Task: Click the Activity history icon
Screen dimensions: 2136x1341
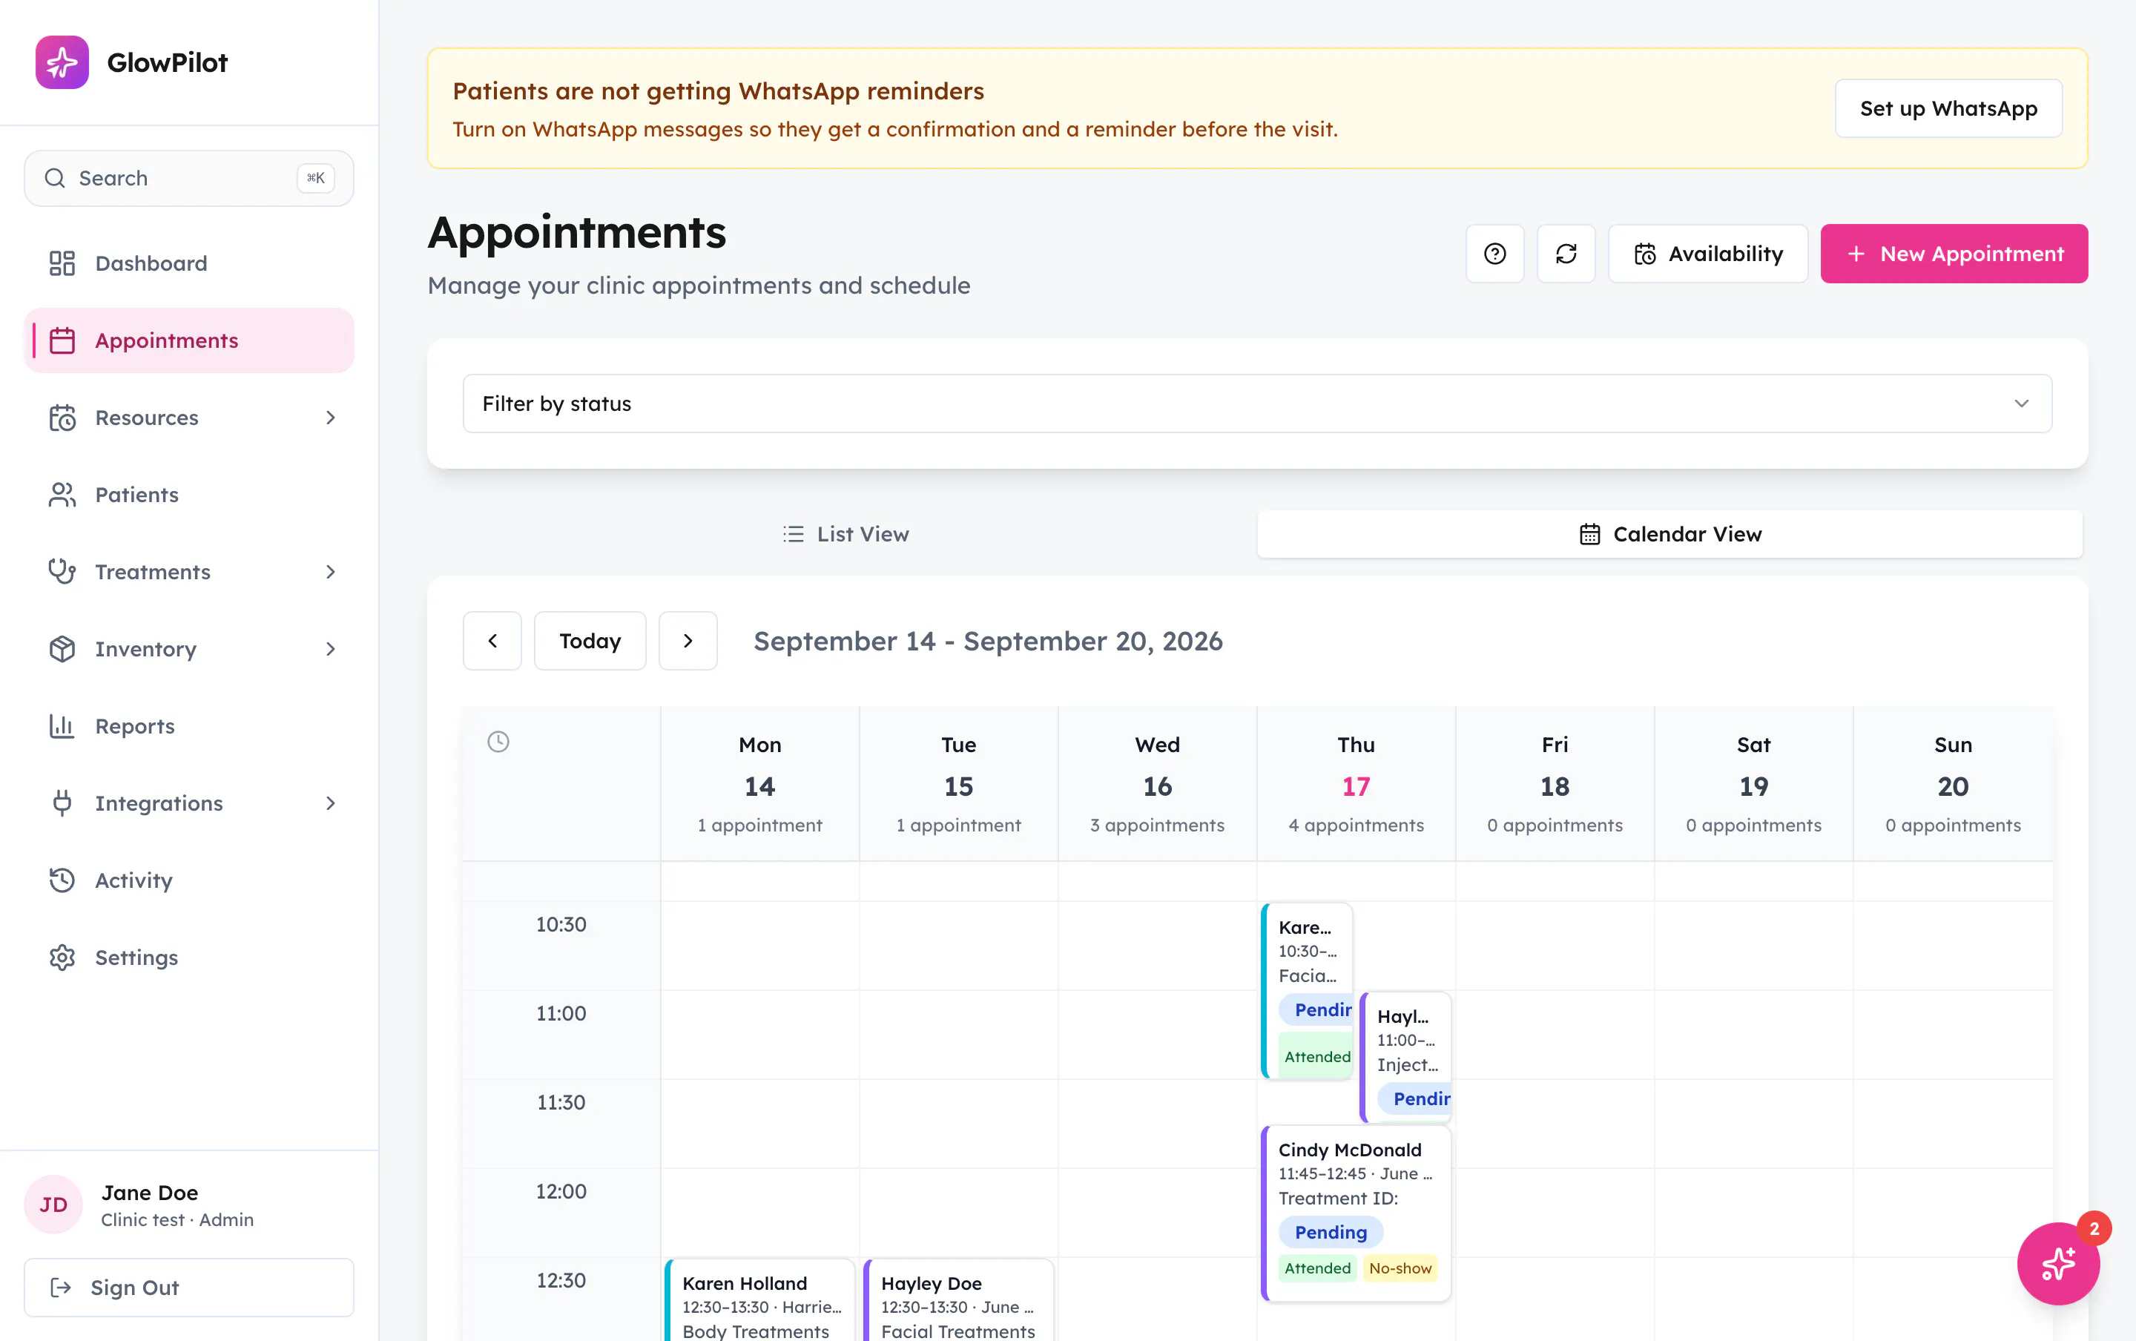Action: pyautogui.click(x=62, y=880)
